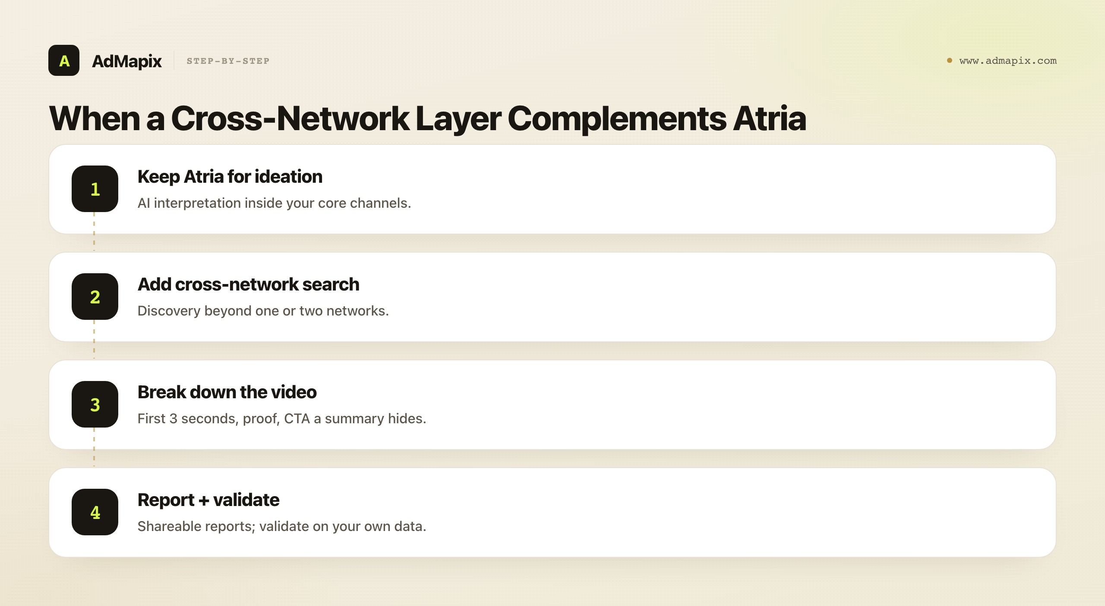Select the 'Report + validate' title
This screenshot has width=1105, height=606.
click(208, 500)
